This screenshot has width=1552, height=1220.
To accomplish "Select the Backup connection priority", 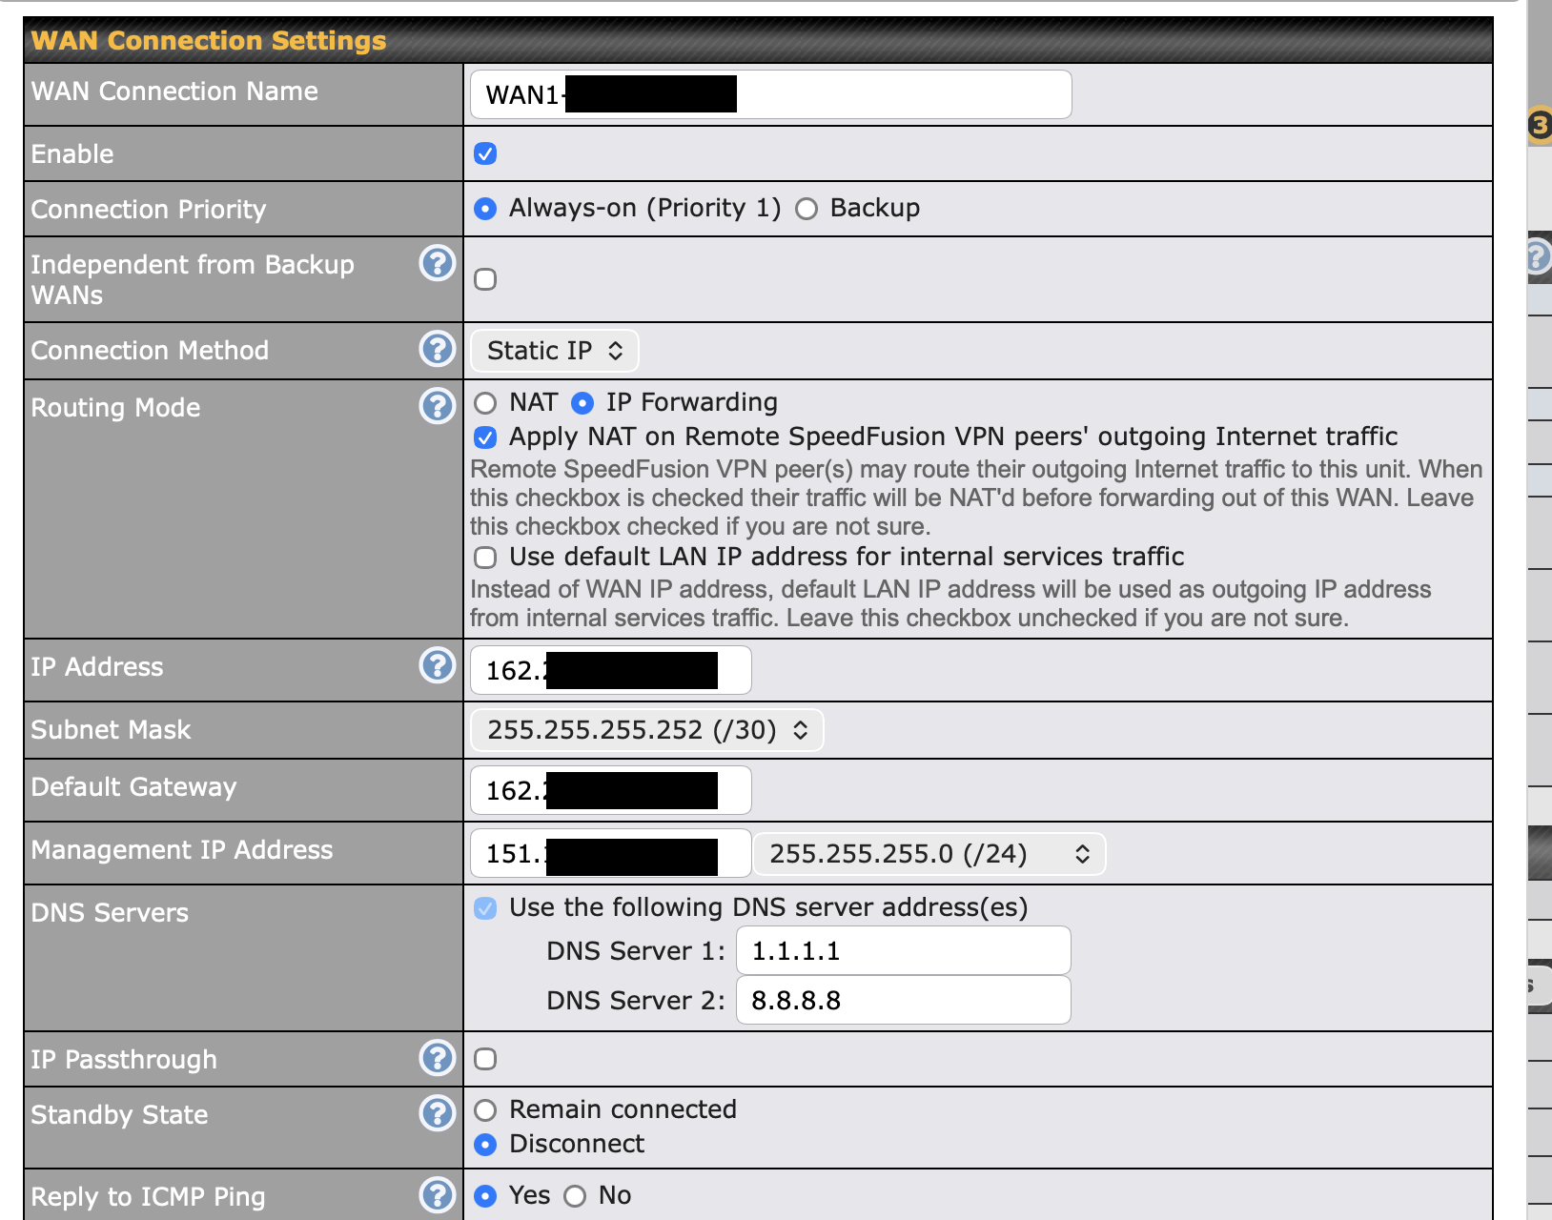I will pos(807,209).
